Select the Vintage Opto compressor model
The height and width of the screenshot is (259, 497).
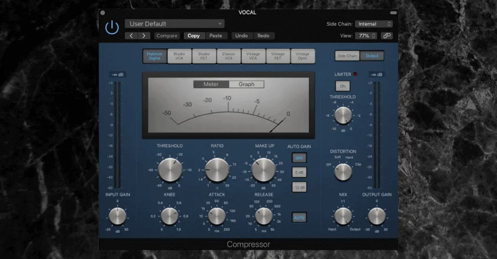(x=303, y=56)
